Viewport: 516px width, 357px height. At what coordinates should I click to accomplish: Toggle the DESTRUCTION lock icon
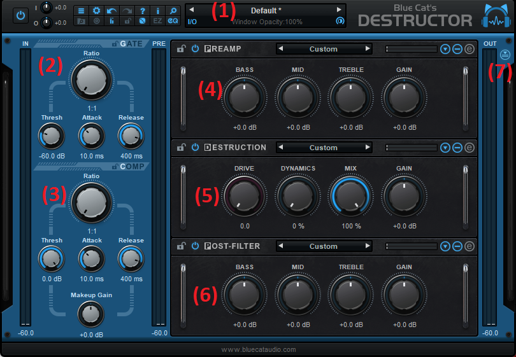click(181, 148)
